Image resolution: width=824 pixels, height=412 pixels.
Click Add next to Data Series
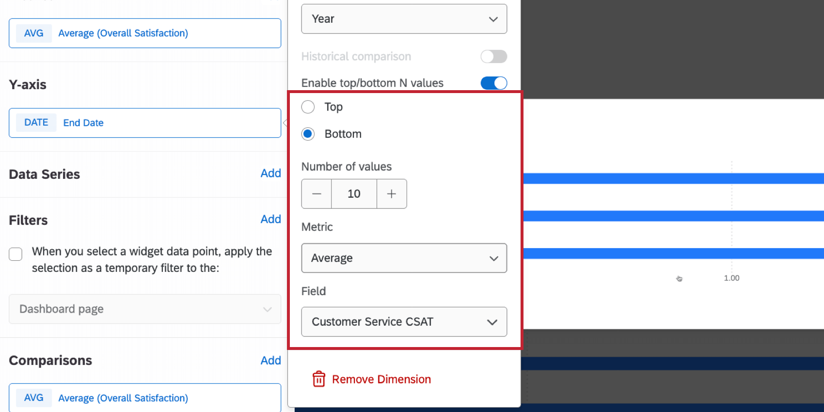(x=270, y=173)
